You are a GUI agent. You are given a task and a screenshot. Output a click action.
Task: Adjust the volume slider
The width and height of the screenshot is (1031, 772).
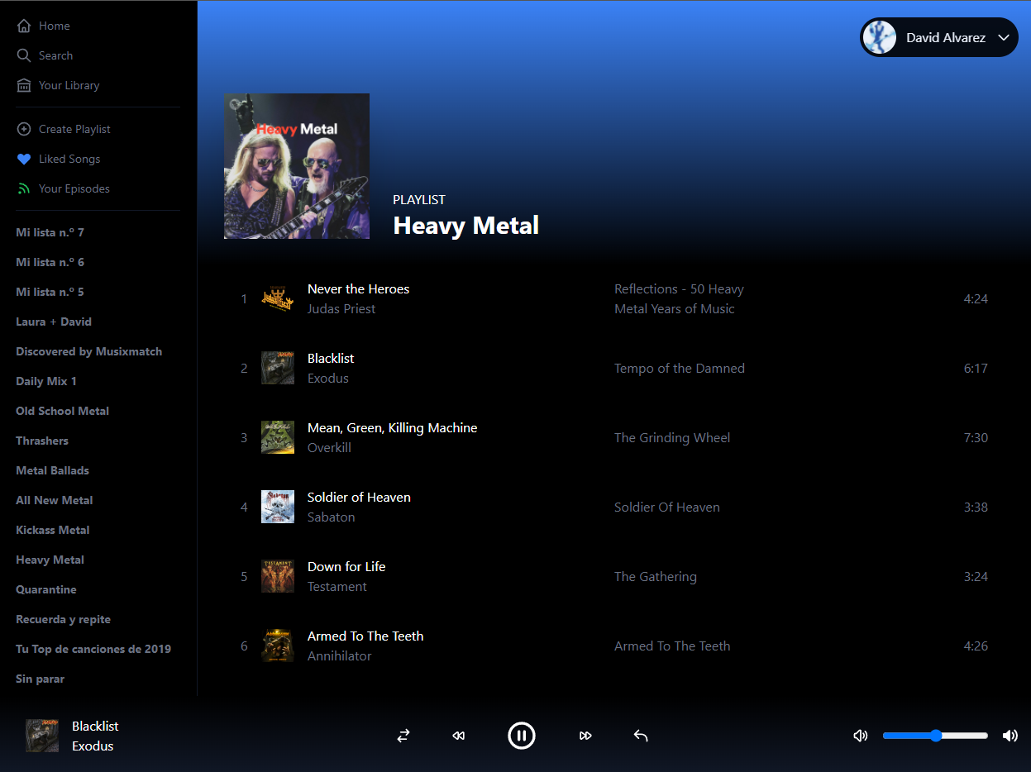click(x=934, y=735)
